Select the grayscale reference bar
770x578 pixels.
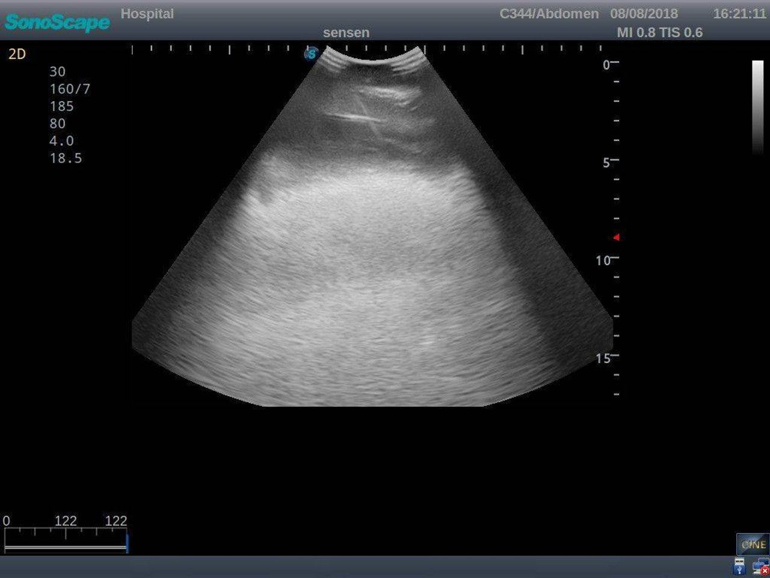tap(757, 102)
